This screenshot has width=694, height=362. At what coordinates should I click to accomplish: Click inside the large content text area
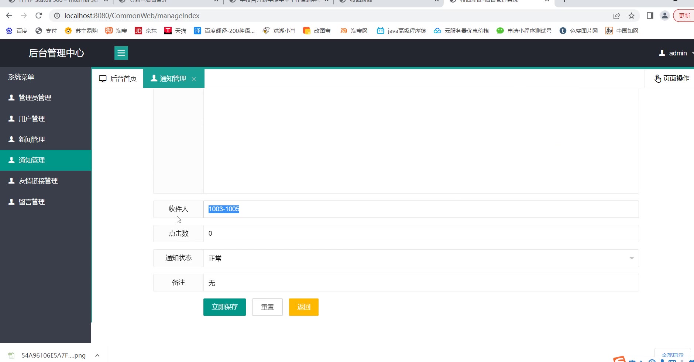click(421, 141)
